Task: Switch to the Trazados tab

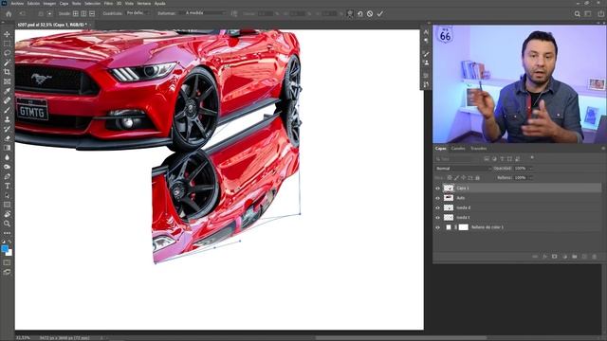Action: point(478,149)
